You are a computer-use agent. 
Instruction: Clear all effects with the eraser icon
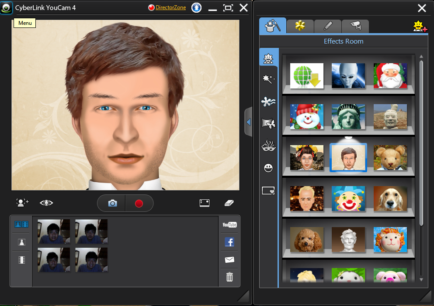229,203
